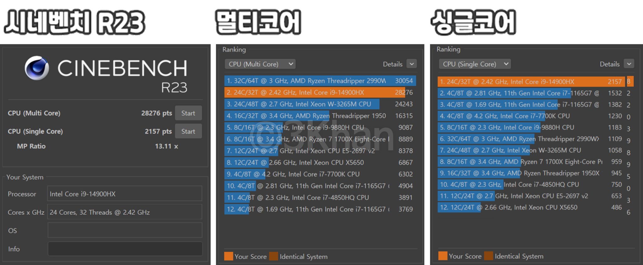
Task: Select multi core i9-14900HX row scoring 28276
Action: pyautogui.click(x=320, y=92)
